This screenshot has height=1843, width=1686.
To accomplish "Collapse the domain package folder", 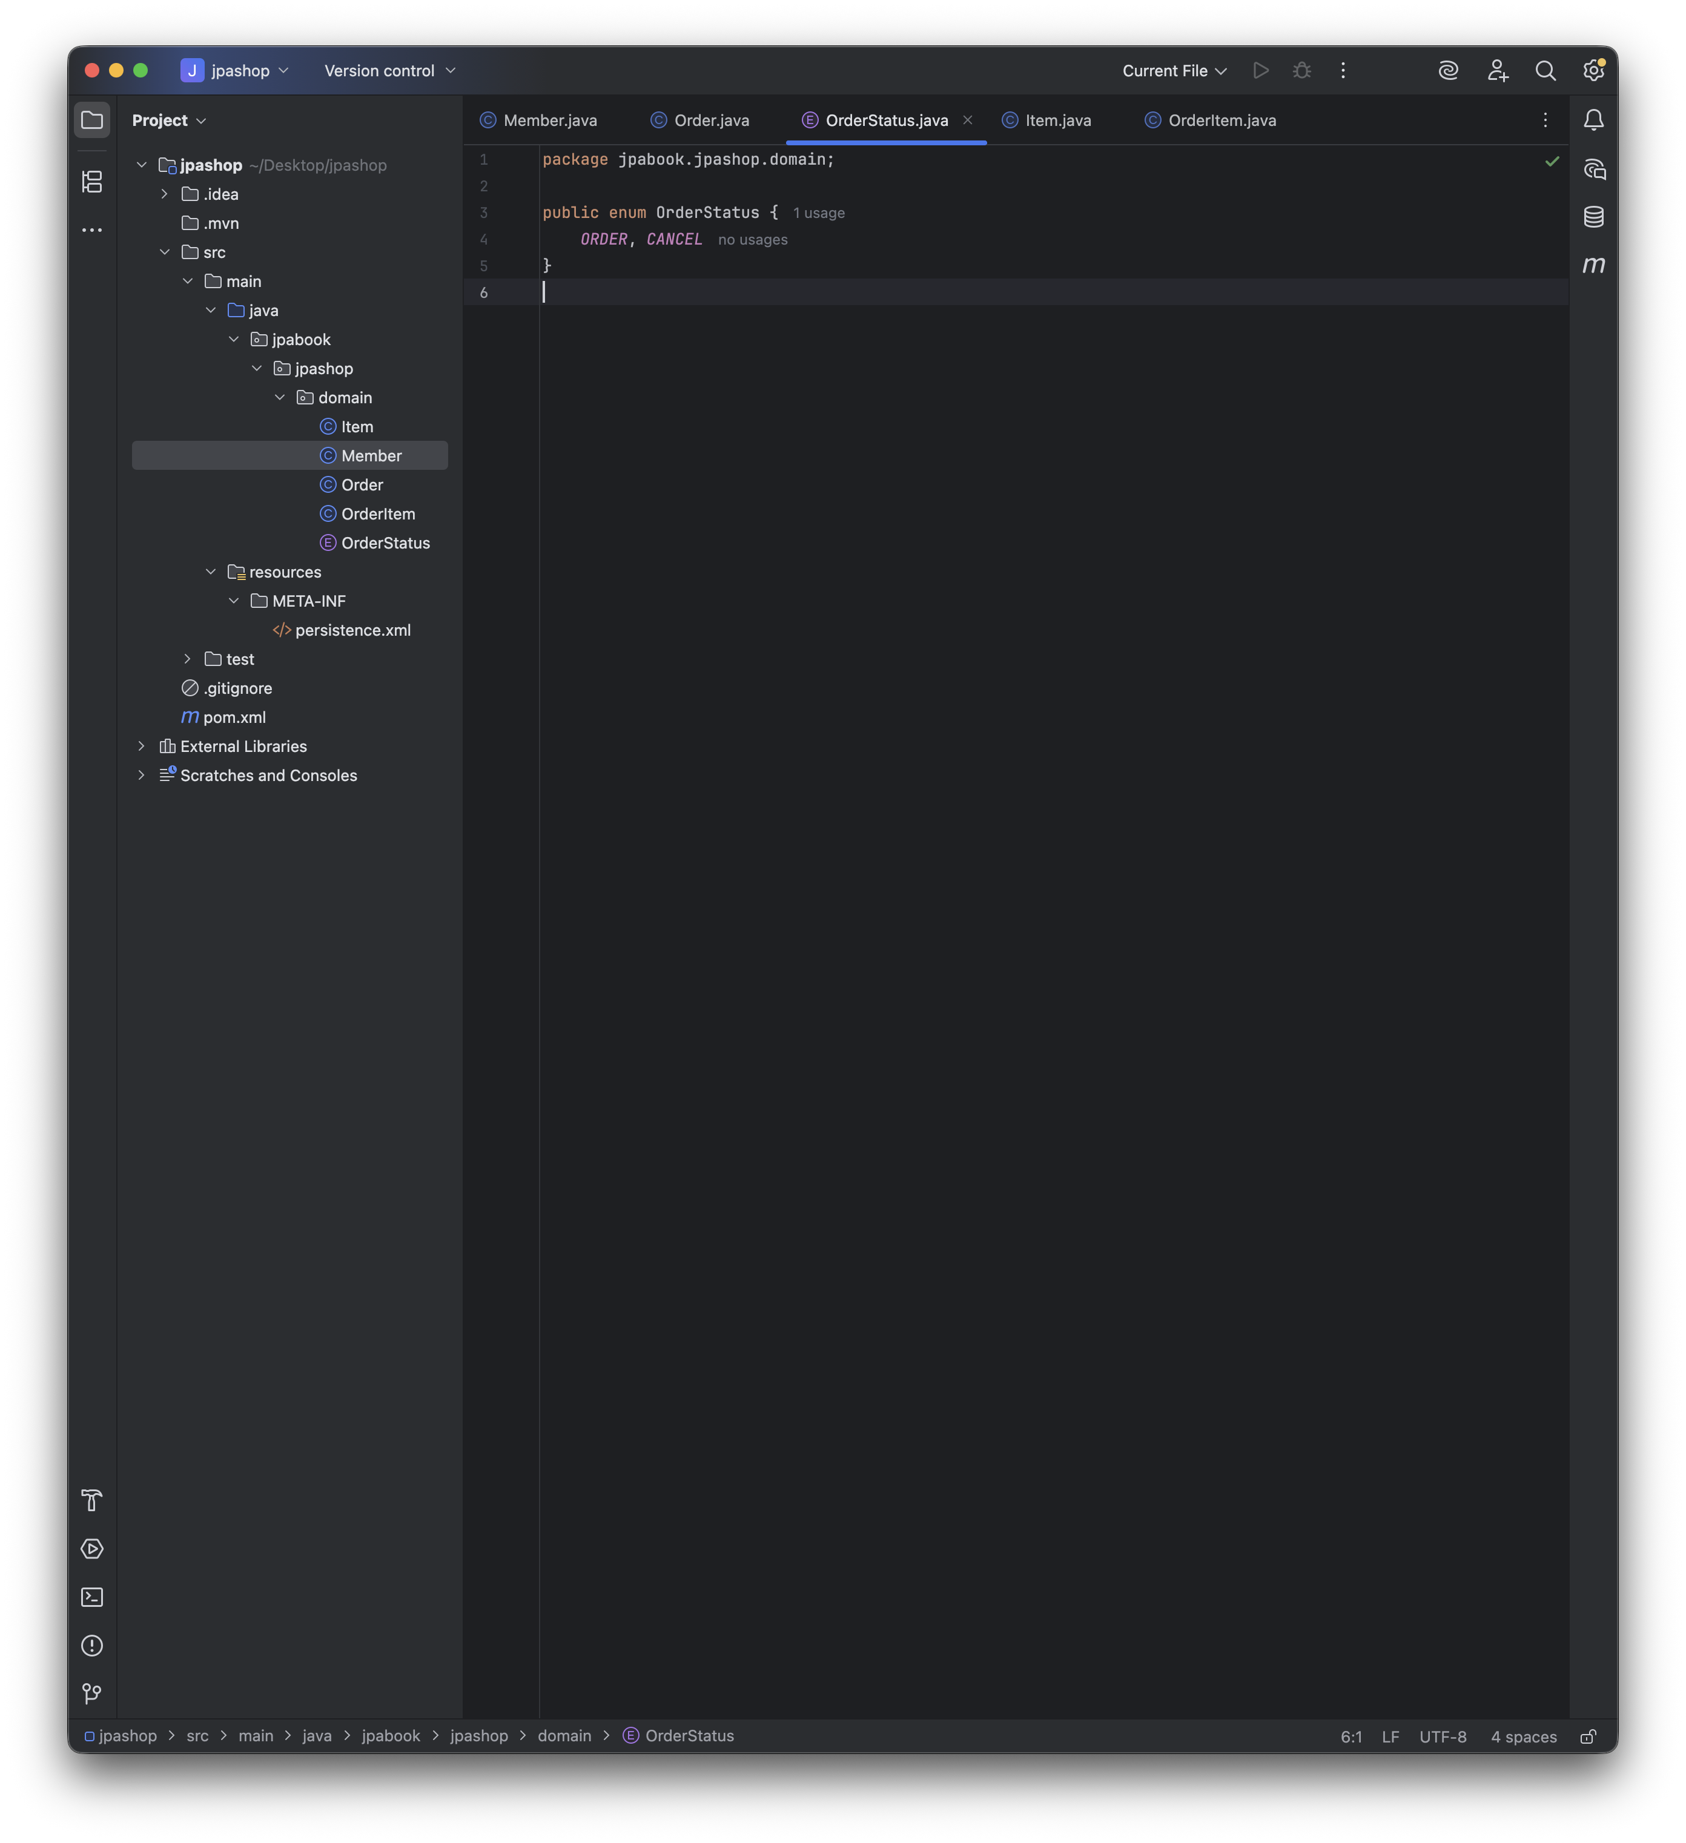I will click(280, 398).
